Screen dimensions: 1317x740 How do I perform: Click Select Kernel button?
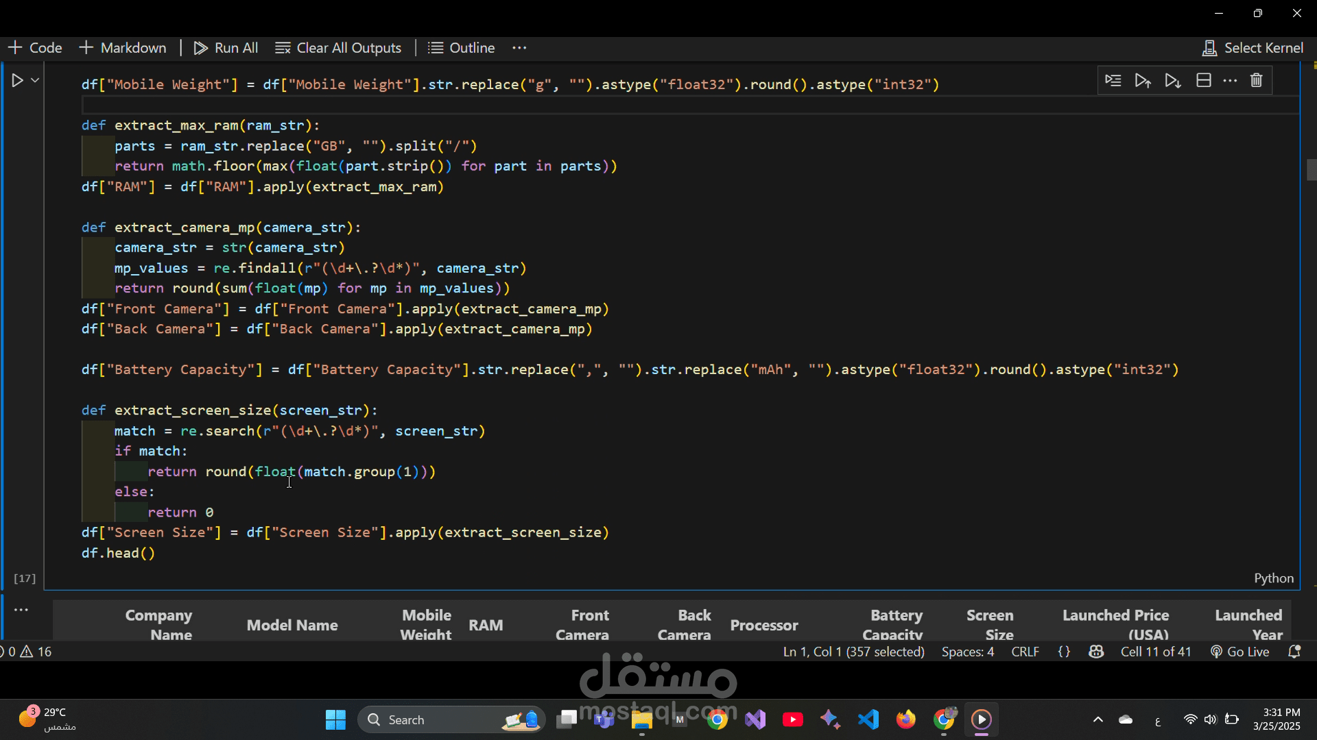tap(1253, 48)
